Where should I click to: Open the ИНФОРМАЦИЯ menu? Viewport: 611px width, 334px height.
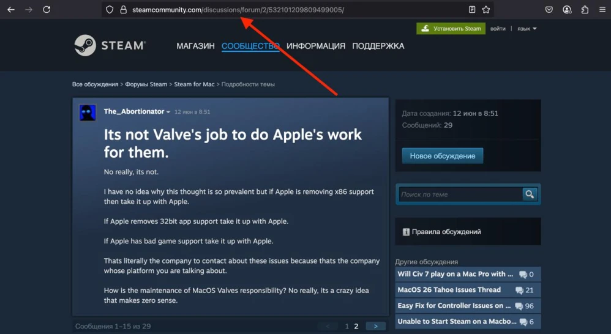316,46
